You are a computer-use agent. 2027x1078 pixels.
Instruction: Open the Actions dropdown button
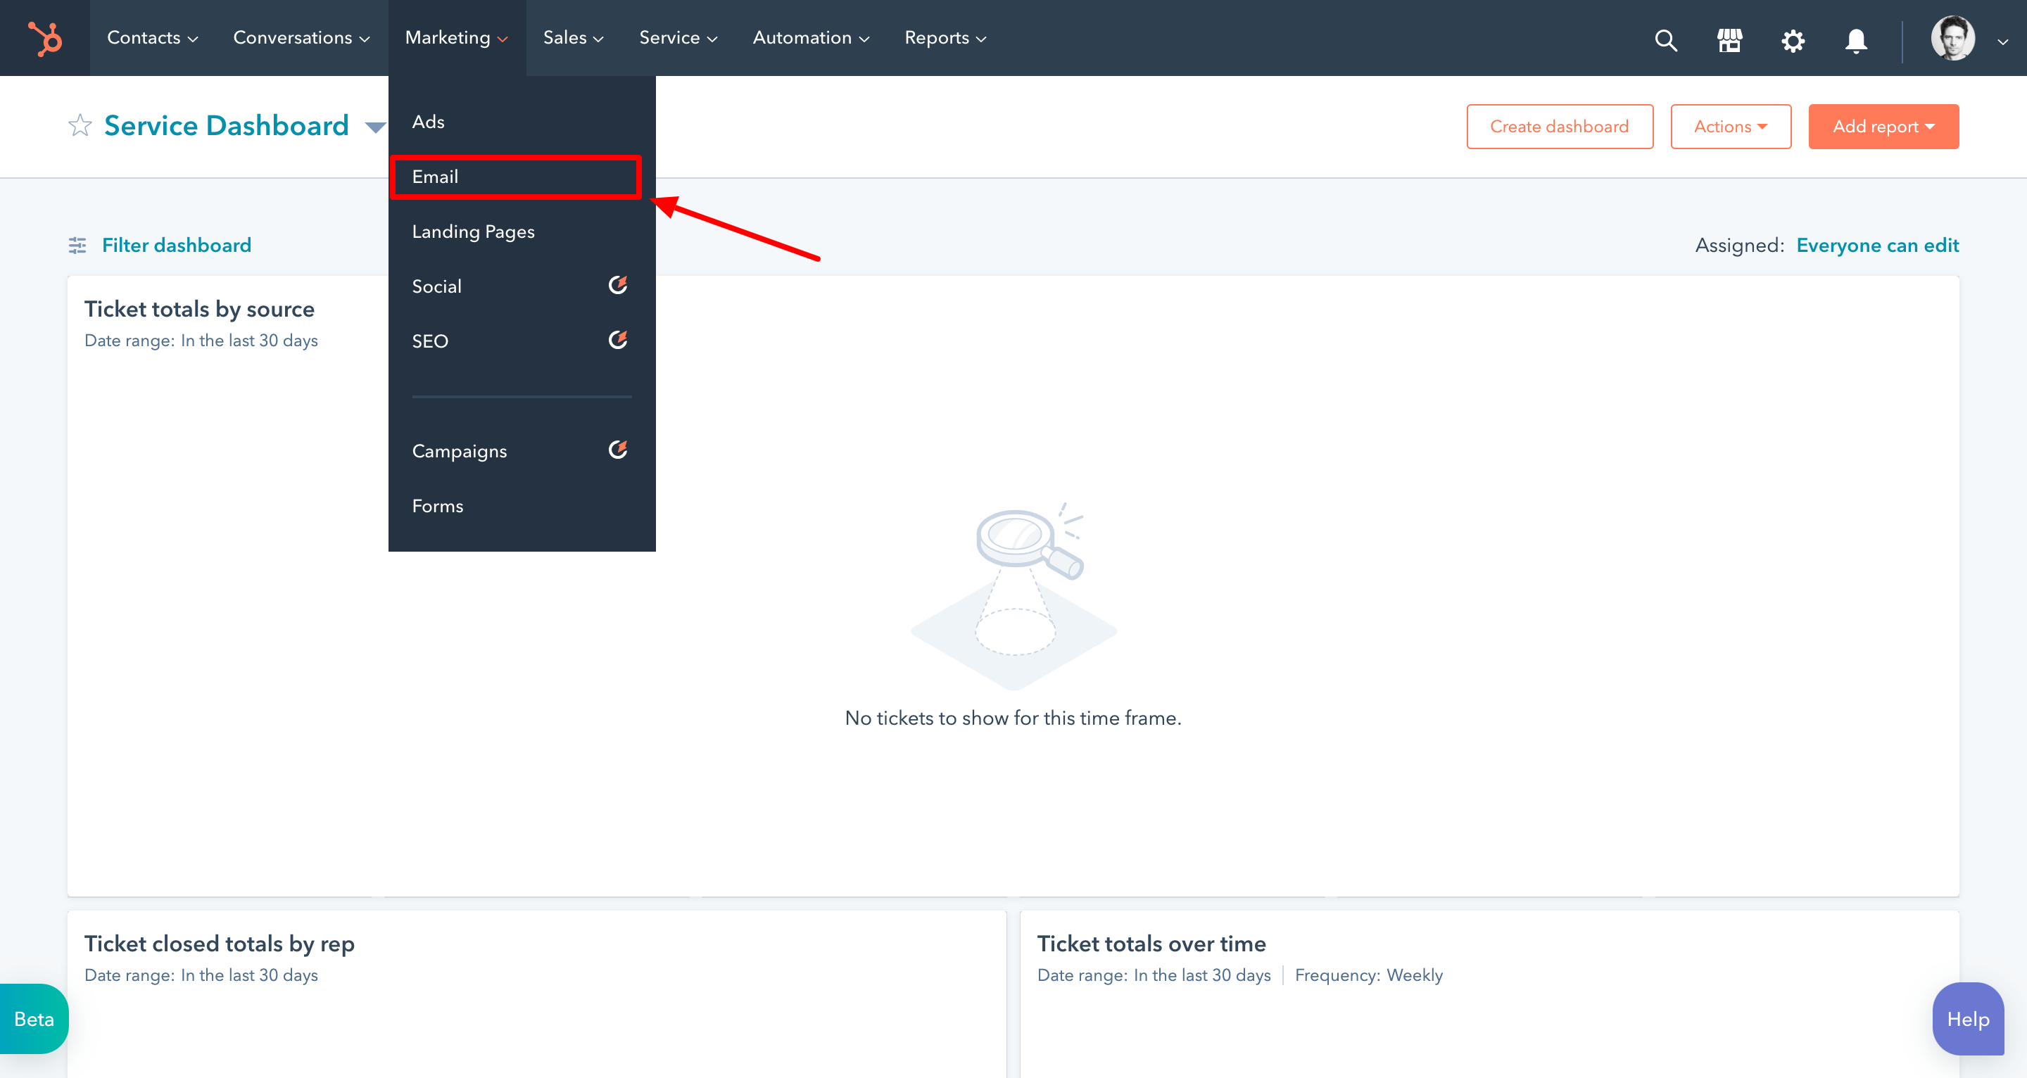(x=1731, y=127)
